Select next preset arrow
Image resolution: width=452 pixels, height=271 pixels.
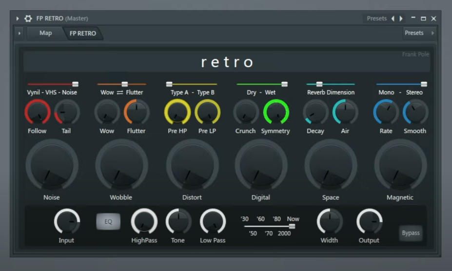click(x=401, y=19)
